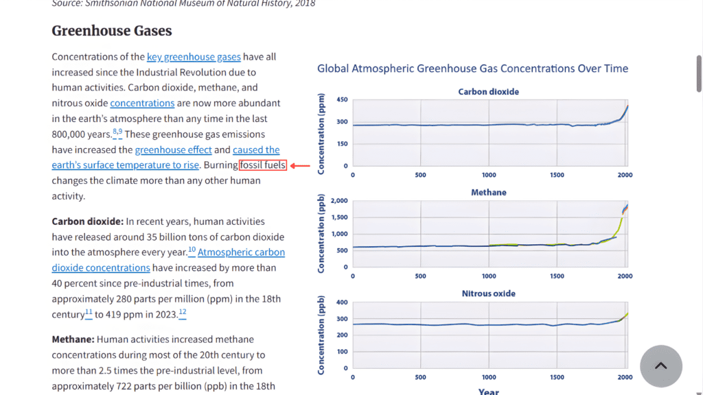Open footnote 10 after "every year"
Image resolution: width=703 pixels, height=395 pixels.
[x=192, y=250]
